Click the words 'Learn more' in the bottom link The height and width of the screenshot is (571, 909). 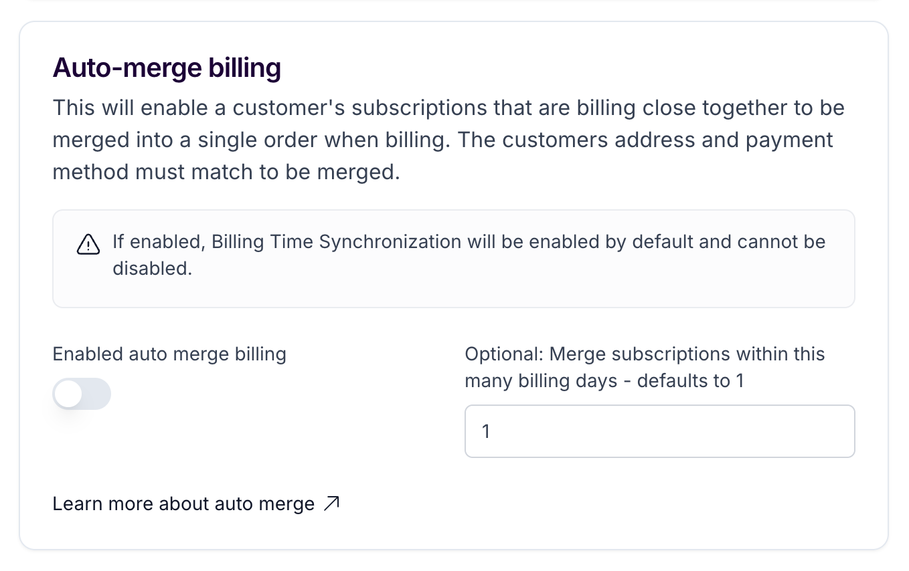103,503
